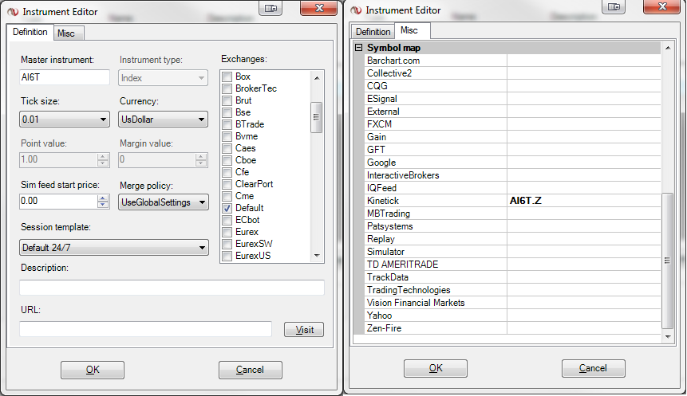
Task: Click the NinjaTrader logo icon in left Instrument Editor title bar
Action: [x=13, y=12]
